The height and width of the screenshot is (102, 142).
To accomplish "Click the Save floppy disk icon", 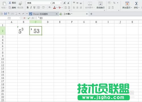I will [5, 14].
